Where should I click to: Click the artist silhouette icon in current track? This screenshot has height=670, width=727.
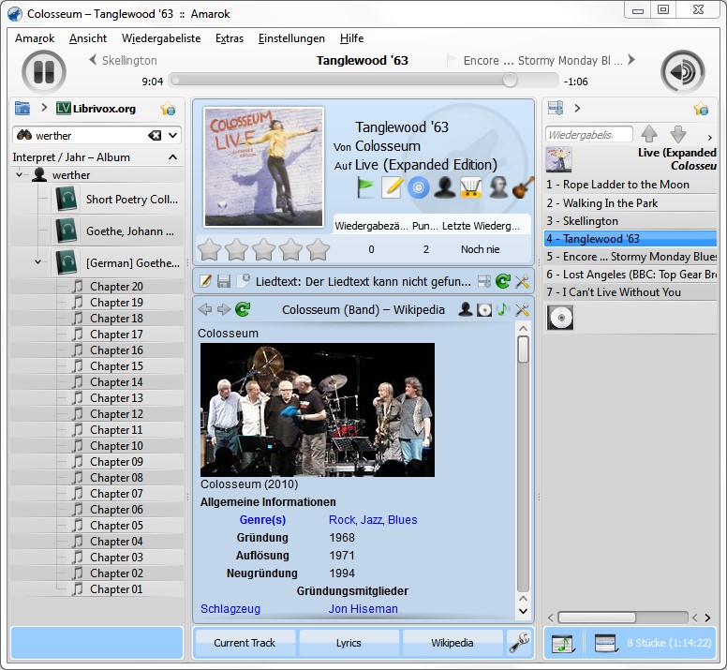coord(445,187)
